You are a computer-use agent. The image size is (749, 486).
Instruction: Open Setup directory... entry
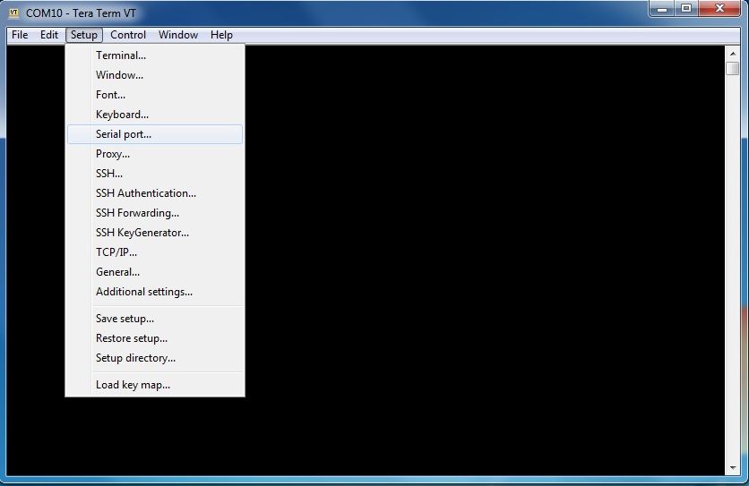[155, 358]
